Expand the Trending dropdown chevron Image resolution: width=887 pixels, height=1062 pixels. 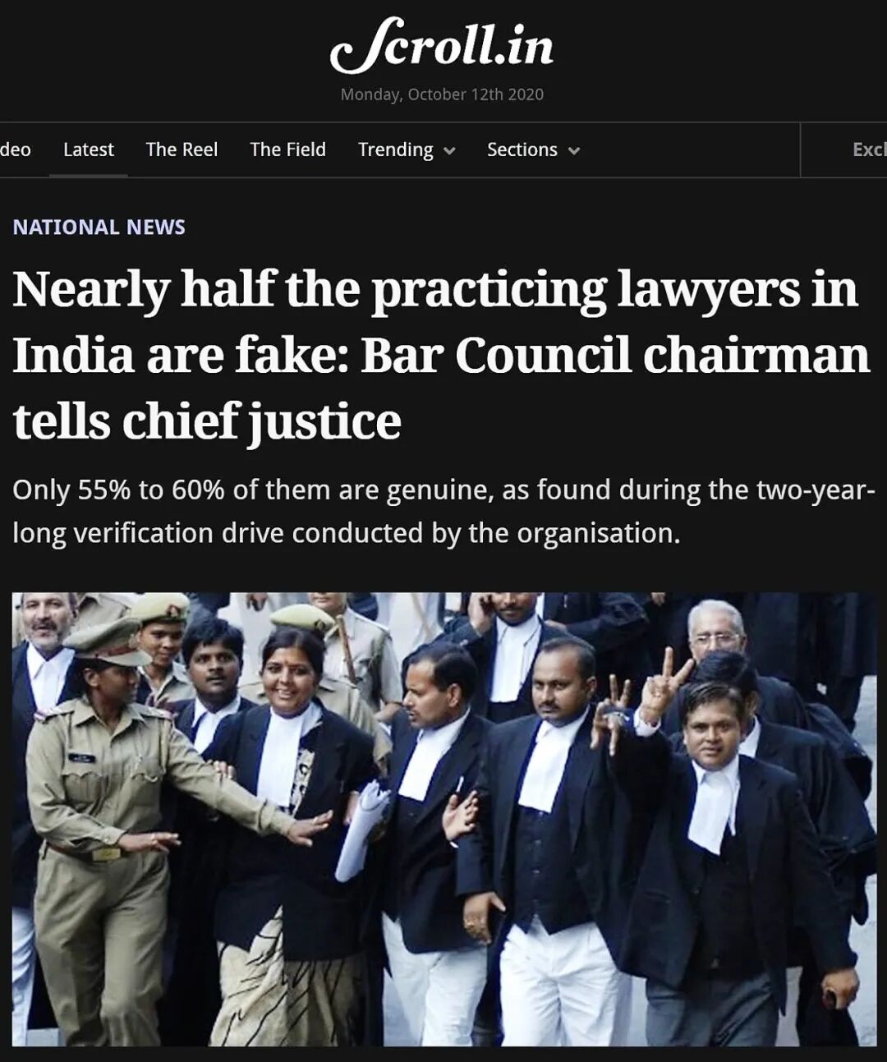[x=449, y=151]
